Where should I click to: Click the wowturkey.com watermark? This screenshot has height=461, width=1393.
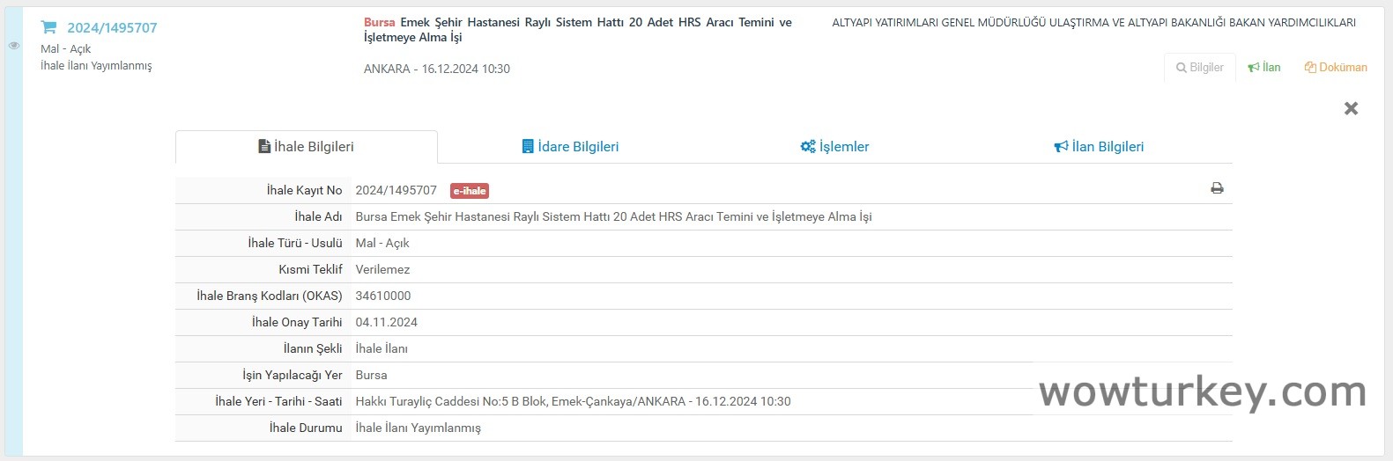1203,392
